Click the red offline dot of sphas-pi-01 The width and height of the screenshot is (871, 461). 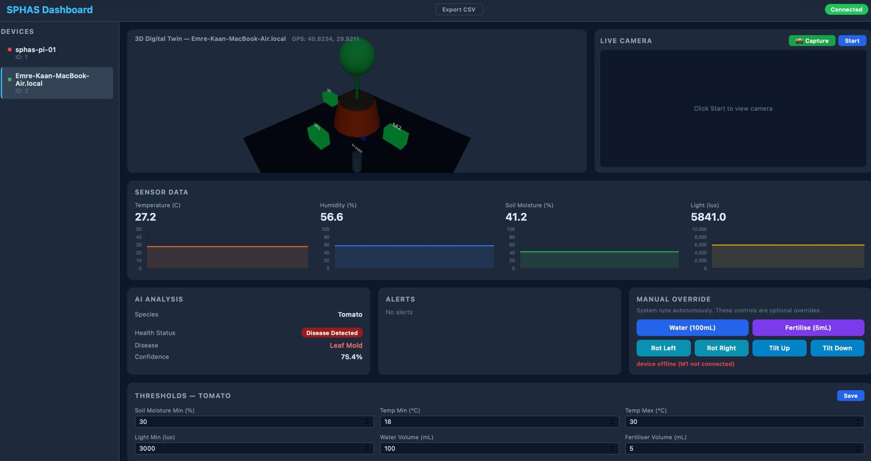tap(10, 49)
